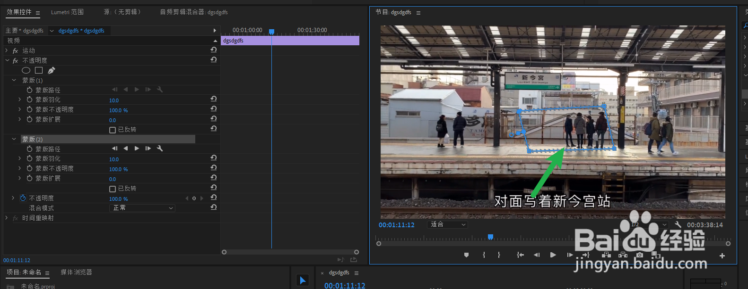Collapse 蒙版(2) group
Screen dimensions: 748x289
coord(14,139)
